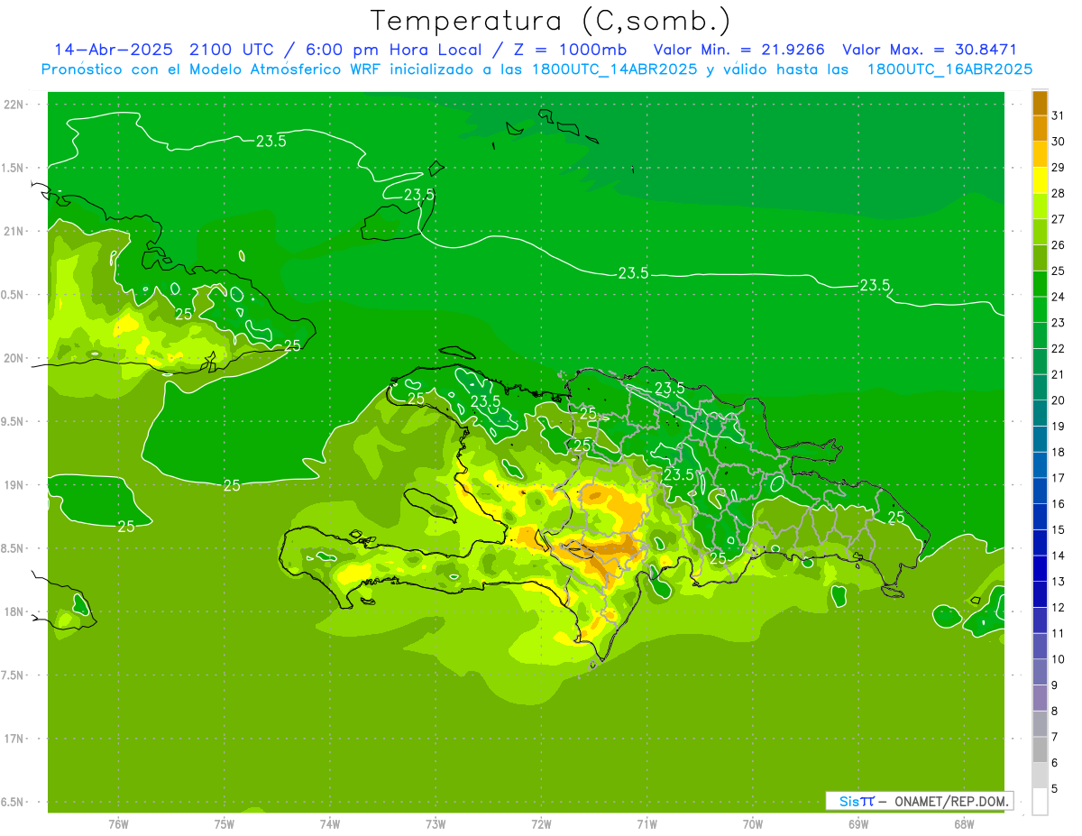Click the legend value label 28
1082x836 pixels.
point(1058,193)
